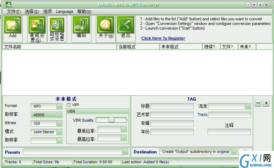The width and height of the screenshot is (274, 168).
Task: Click the 持续?.. column header
Action: [211, 47]
